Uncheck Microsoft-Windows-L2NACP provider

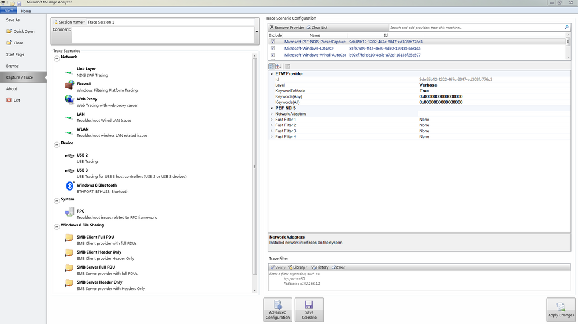(273, 49)
